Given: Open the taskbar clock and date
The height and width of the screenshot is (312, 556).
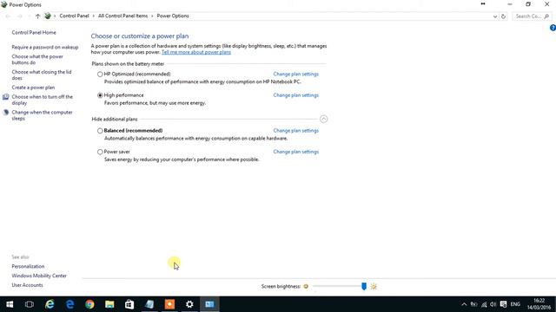Looking at the screenshot, I should click(539, 304).
